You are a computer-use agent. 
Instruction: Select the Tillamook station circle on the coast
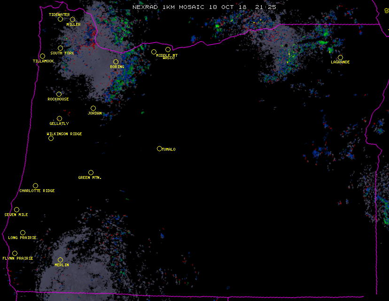pos(42,56)
